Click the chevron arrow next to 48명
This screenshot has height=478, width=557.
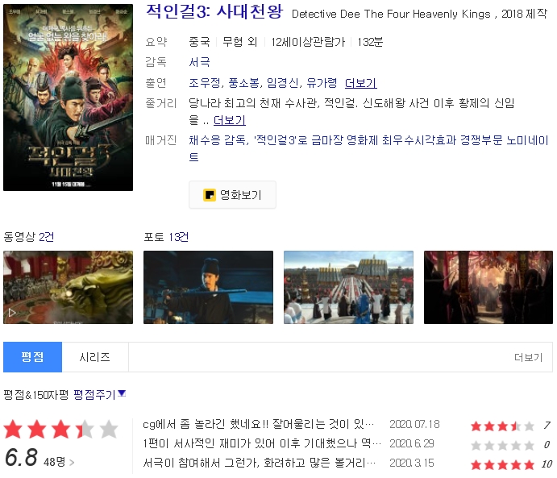pos(72,463)
